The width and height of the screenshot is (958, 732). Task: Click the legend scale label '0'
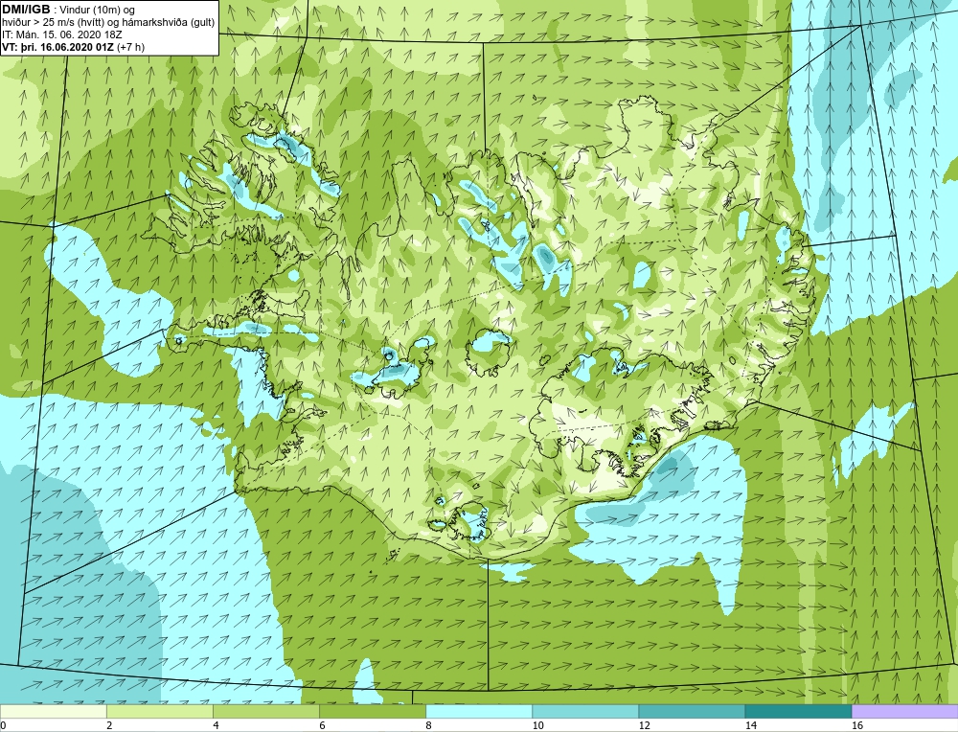[4, 725]
